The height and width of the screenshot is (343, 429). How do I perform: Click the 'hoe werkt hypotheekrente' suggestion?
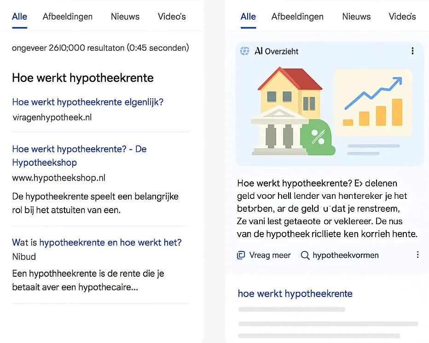click(x=295, y=293)
